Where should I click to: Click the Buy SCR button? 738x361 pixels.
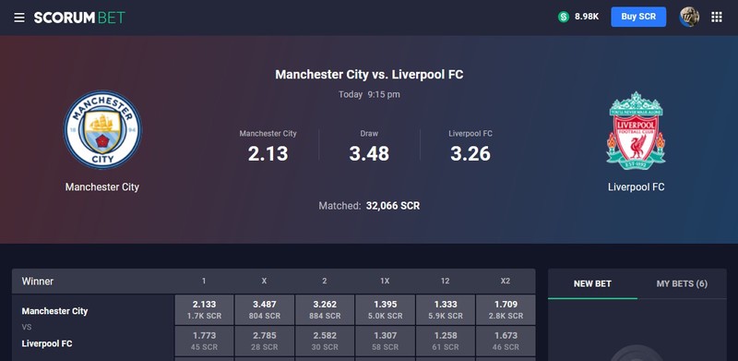638,17
